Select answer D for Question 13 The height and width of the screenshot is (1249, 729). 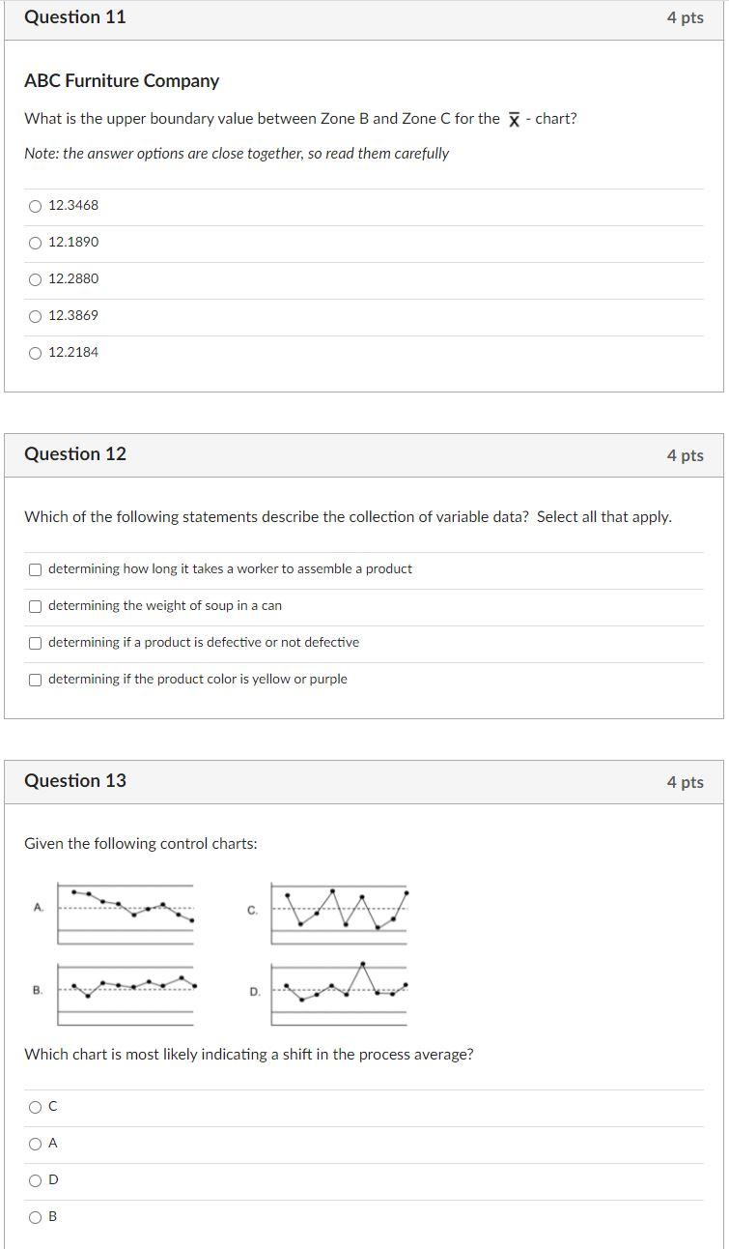[x=35, y=1180]
